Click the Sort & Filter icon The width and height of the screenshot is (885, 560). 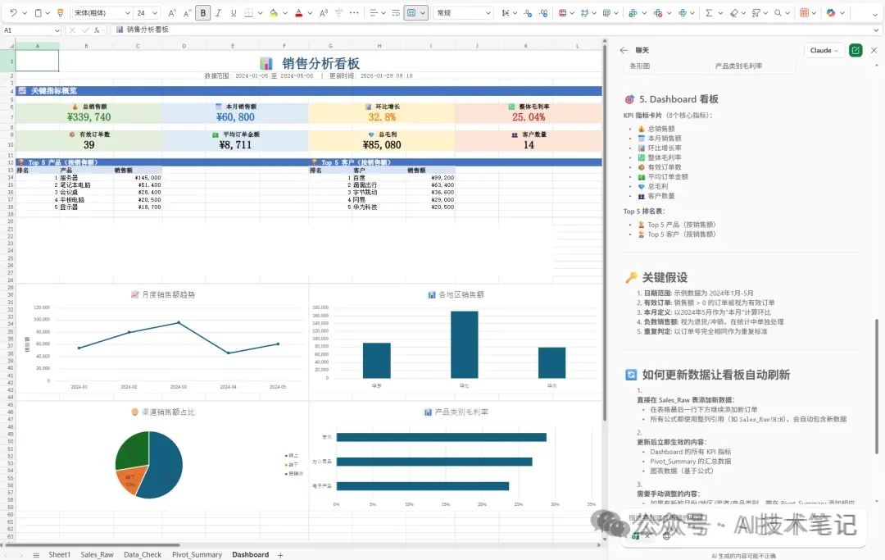(756, 12)
